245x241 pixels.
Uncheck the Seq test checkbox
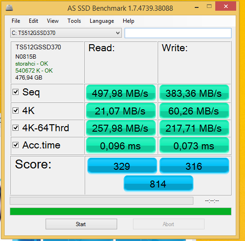point(16,92)
